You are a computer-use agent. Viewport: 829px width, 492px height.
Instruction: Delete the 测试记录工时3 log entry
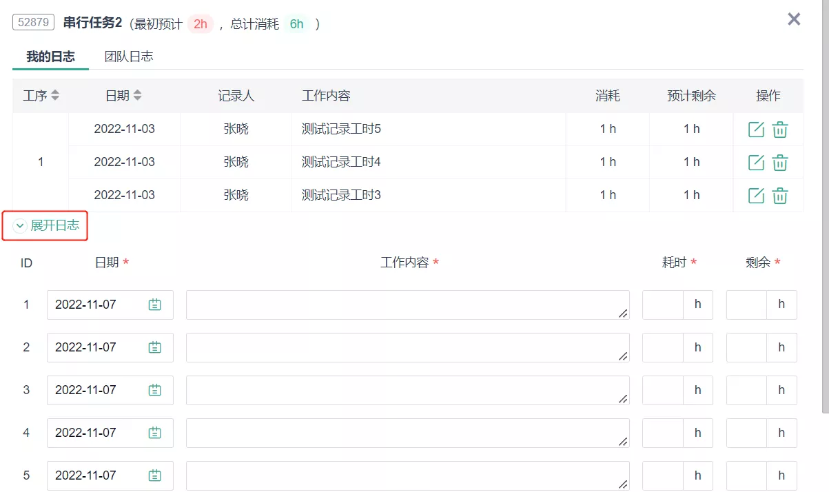780,196
